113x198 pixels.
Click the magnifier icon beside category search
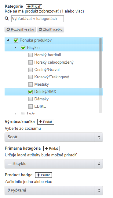point(7,18)
